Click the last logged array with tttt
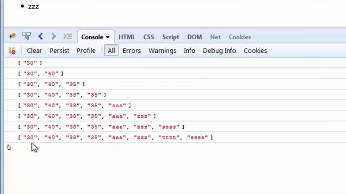Viewport: 346px width, 194px height. tap(115, 137)
